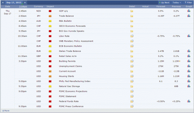The width and height of the screenshot is (194, 113).
Task: Open detail folder for Building Permits
Action: click(x=132, y=61)
